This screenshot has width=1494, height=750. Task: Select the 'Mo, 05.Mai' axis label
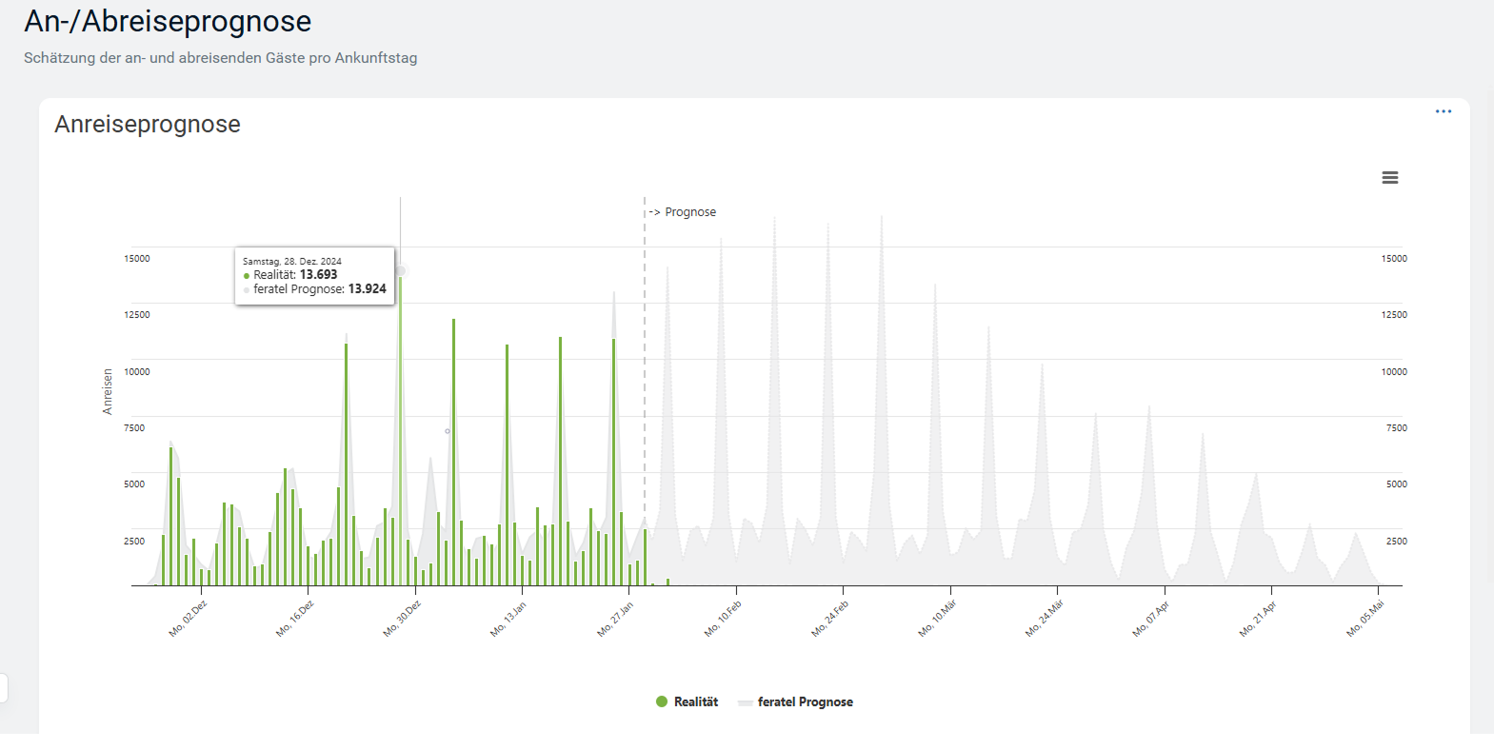(1365, 619)
